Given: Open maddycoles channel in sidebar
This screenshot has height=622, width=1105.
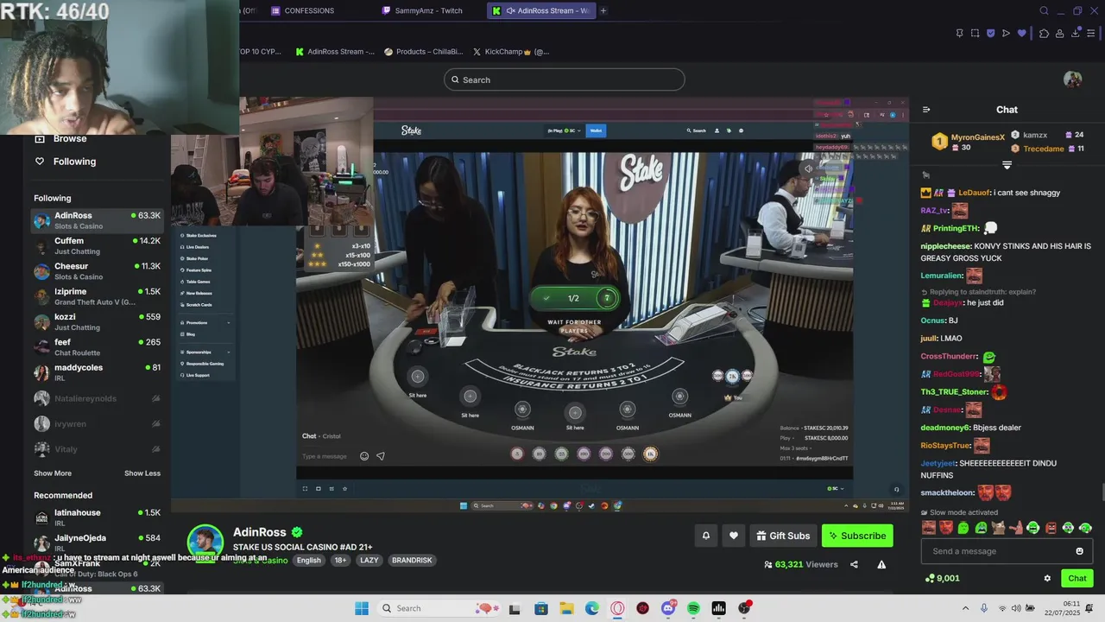Looking at the screenshot, I should point(97,372).
